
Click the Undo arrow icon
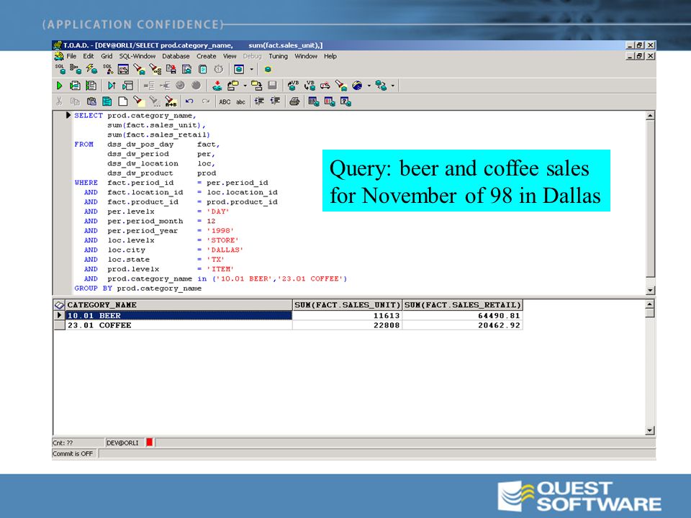[x=189, y=101]
